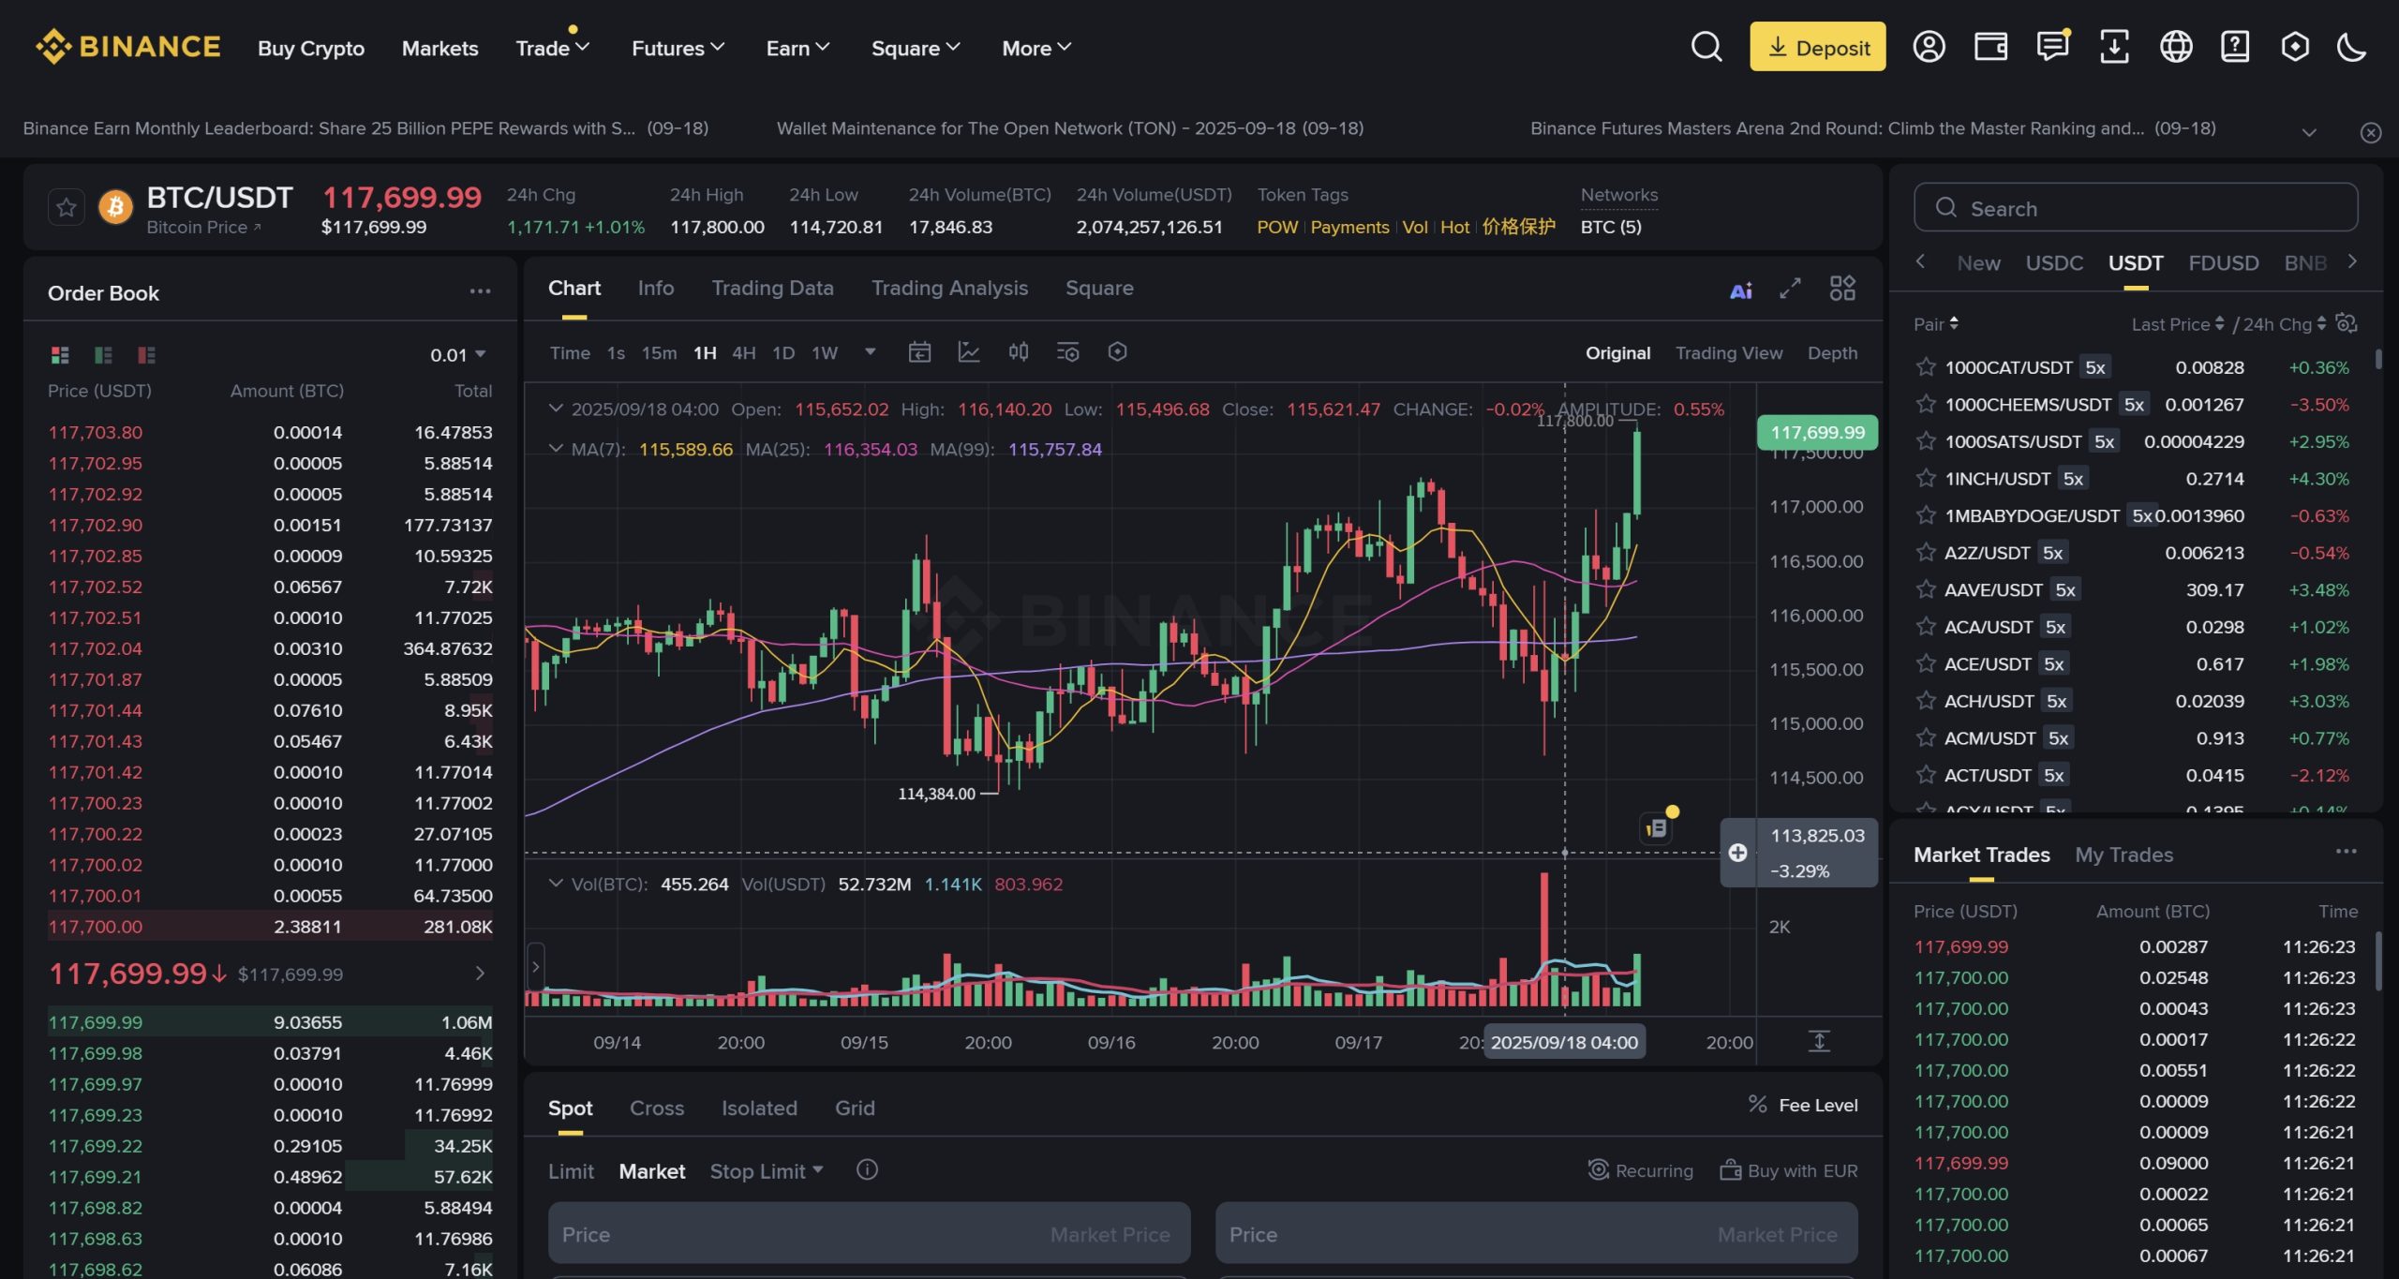
Task: Open the chat messages icon
Action: pyautogui.click(x=2052, y=47)
